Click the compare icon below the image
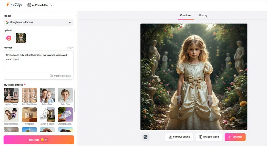 point(145,137)
